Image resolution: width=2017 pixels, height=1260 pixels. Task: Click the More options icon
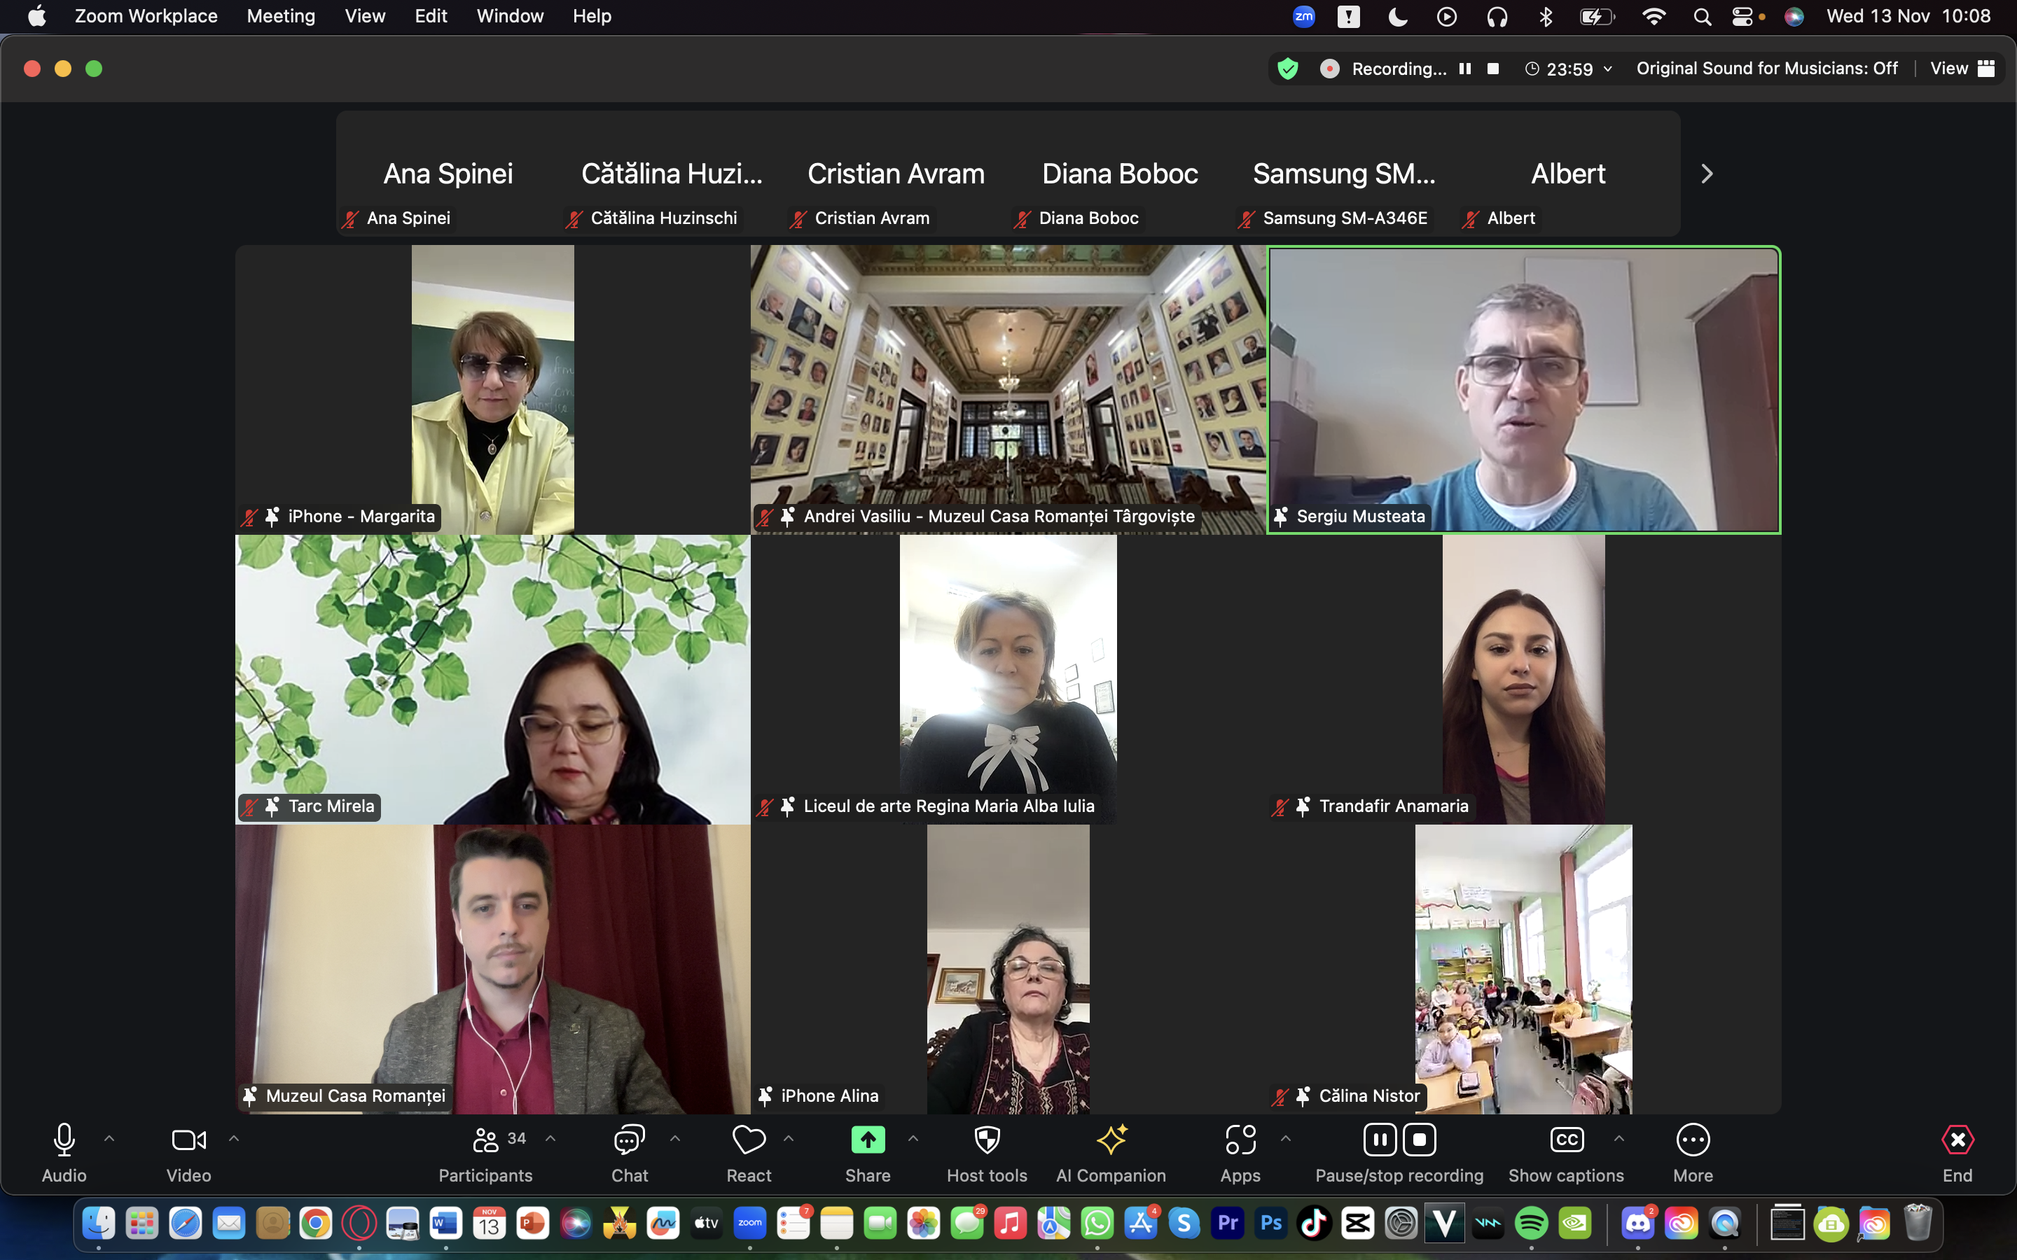(1693, 1140)
